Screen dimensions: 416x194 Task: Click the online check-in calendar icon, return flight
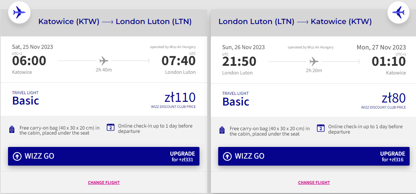(x=321, y=128)
